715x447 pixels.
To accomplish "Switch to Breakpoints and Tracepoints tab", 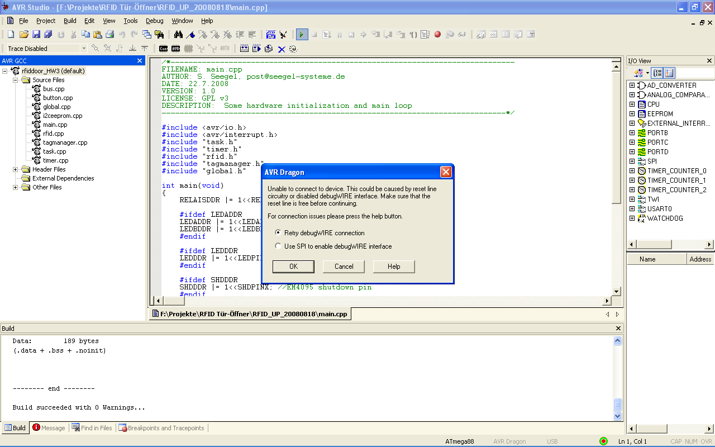I will click(x=161, y=428).
